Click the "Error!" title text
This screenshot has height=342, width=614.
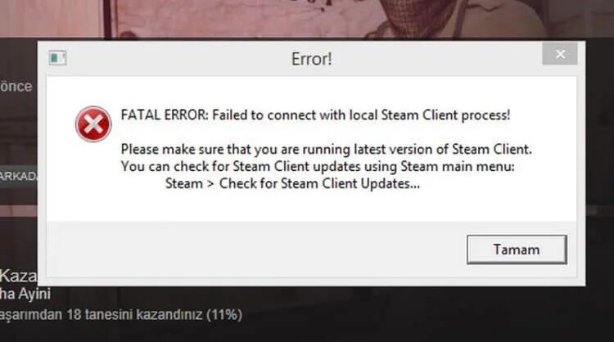[312, 59]
